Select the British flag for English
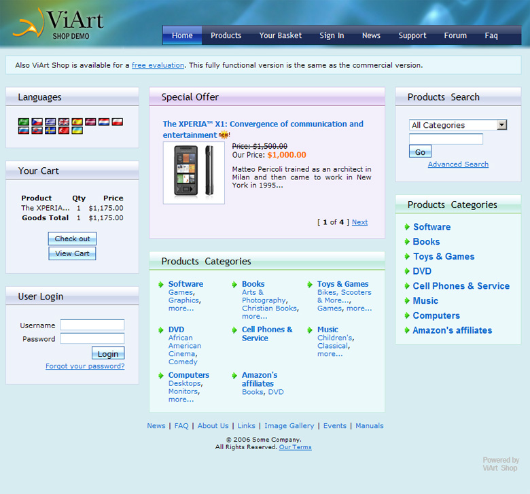 [x=64, y=122]
